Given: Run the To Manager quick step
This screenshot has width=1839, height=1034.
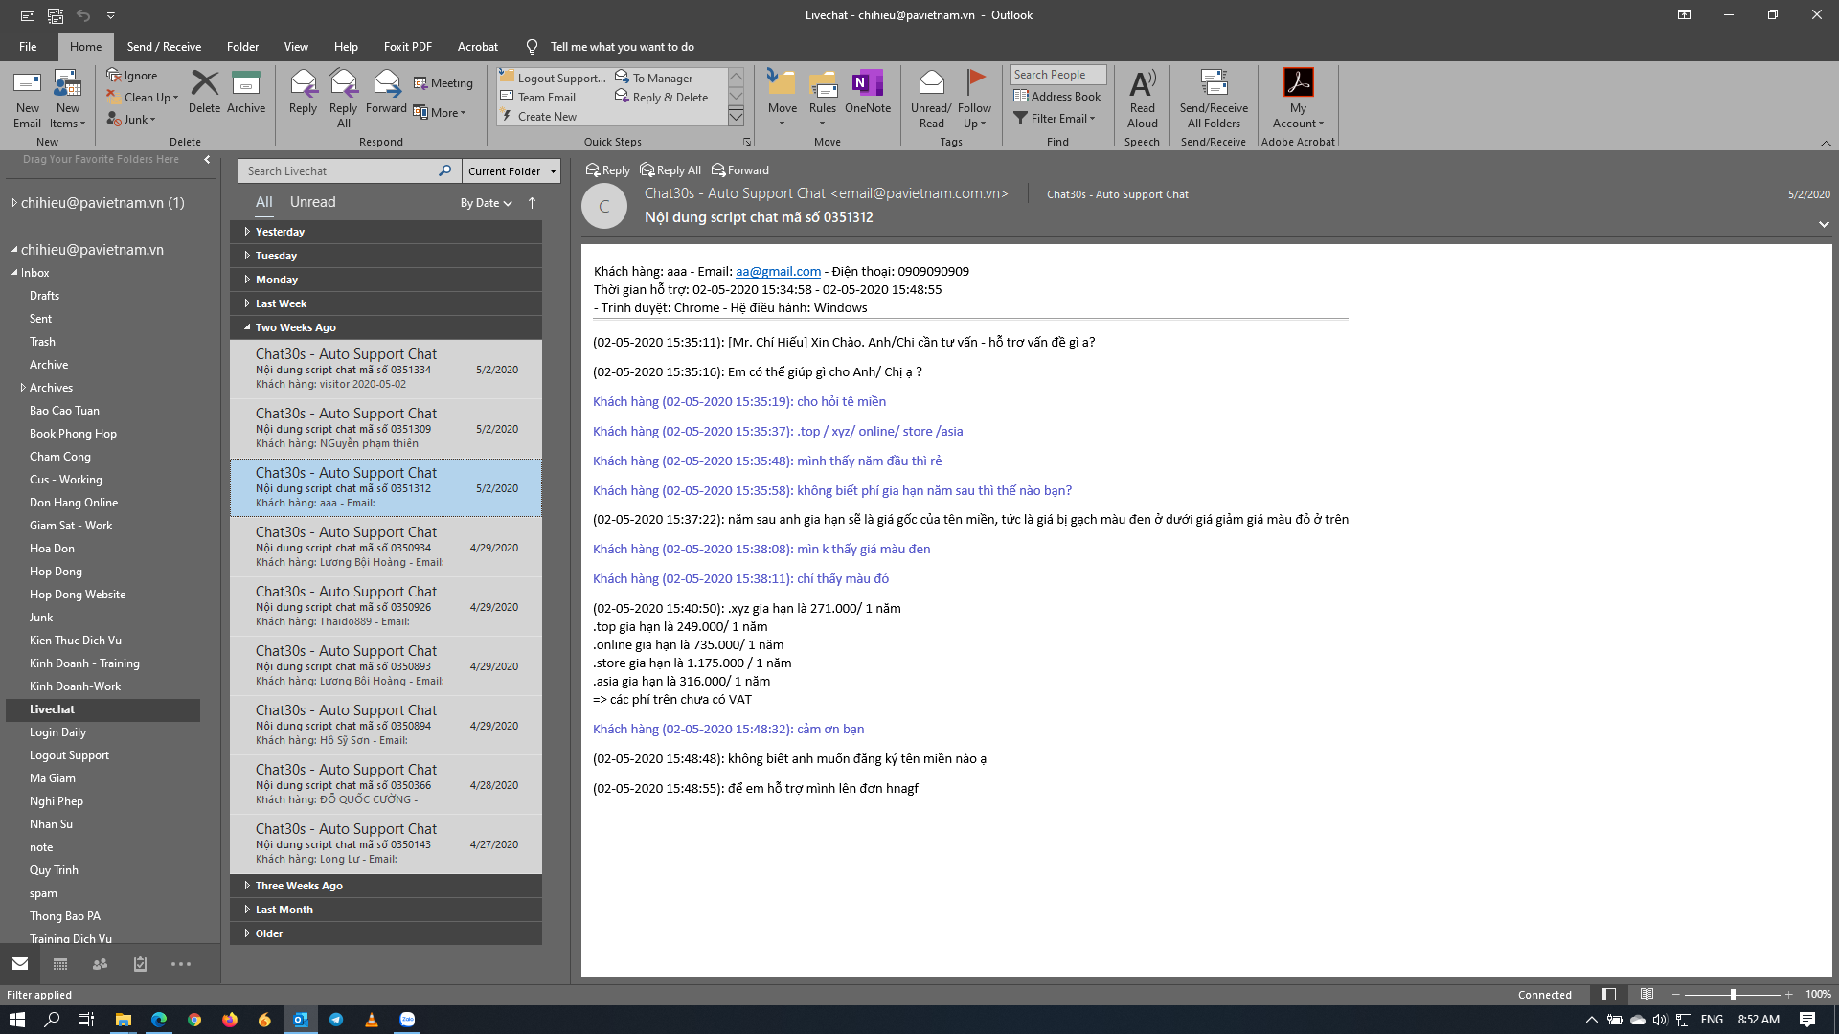Looking at the screenshot, I should coord(654,79).
